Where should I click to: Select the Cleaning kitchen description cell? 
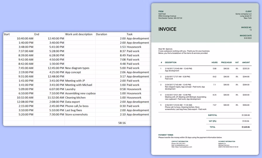click(x=80, y=98)
